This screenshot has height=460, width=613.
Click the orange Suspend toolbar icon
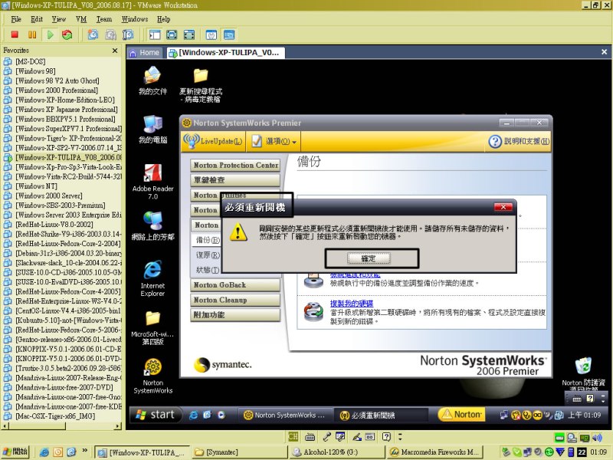(x=32, y=34)
